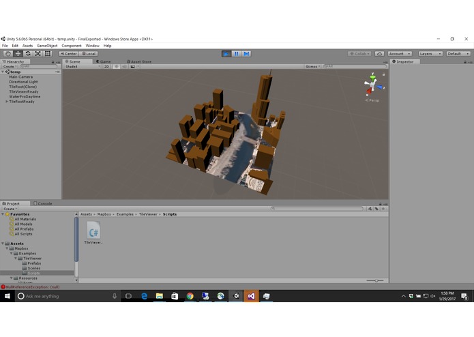Open the File menu

[5, 46]
